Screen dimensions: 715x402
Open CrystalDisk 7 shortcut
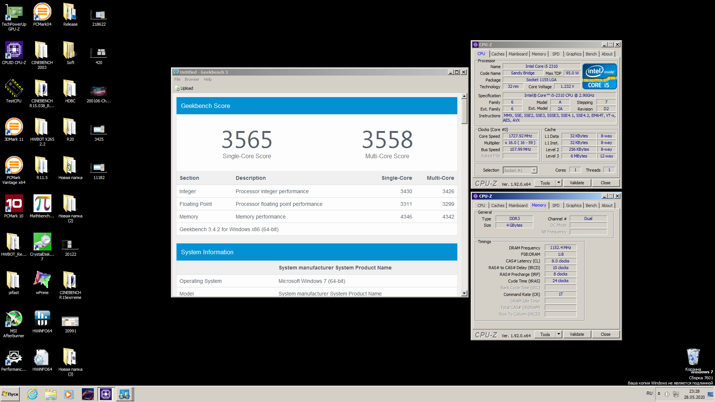pos(42,247)
